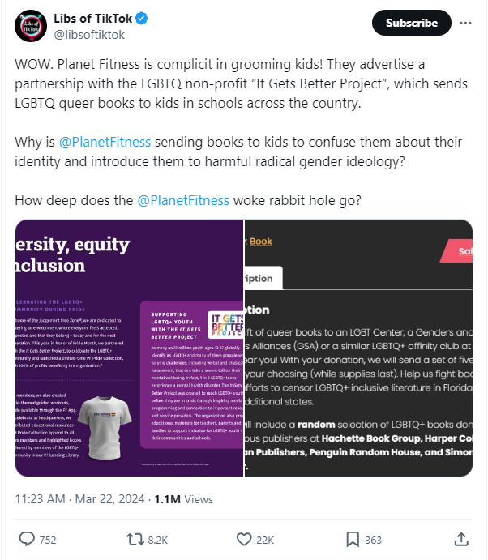Open Libs of TikTok profile avatar
This screenshot has height=560, width=488.
pyautogui.click(x=30, y=27)
